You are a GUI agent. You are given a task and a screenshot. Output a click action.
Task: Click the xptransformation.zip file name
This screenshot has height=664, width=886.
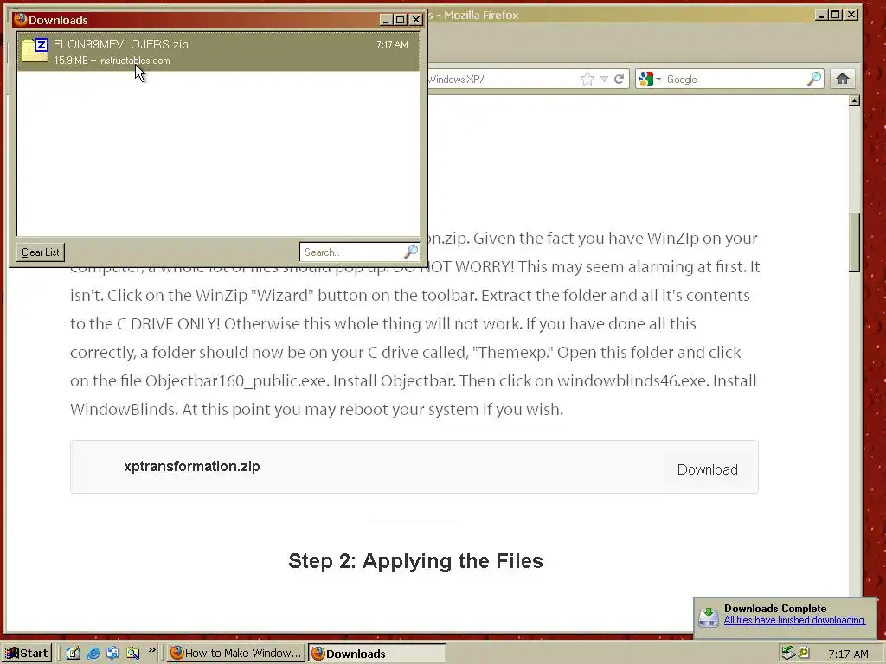tap(191, 466)
